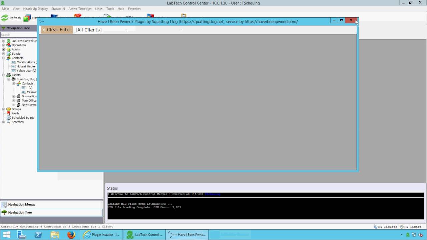Open the Dashboard toolbar icon

(x=27, y=18)
